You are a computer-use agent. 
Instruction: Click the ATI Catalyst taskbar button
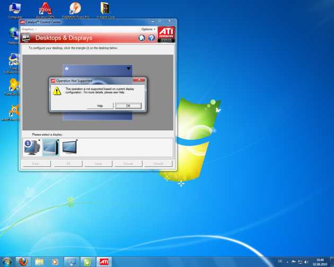coord(104,262)
